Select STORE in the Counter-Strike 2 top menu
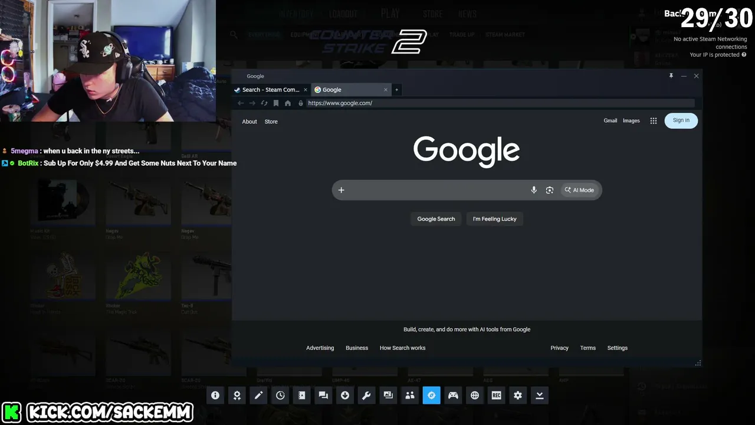 click(x=432, y=14)
